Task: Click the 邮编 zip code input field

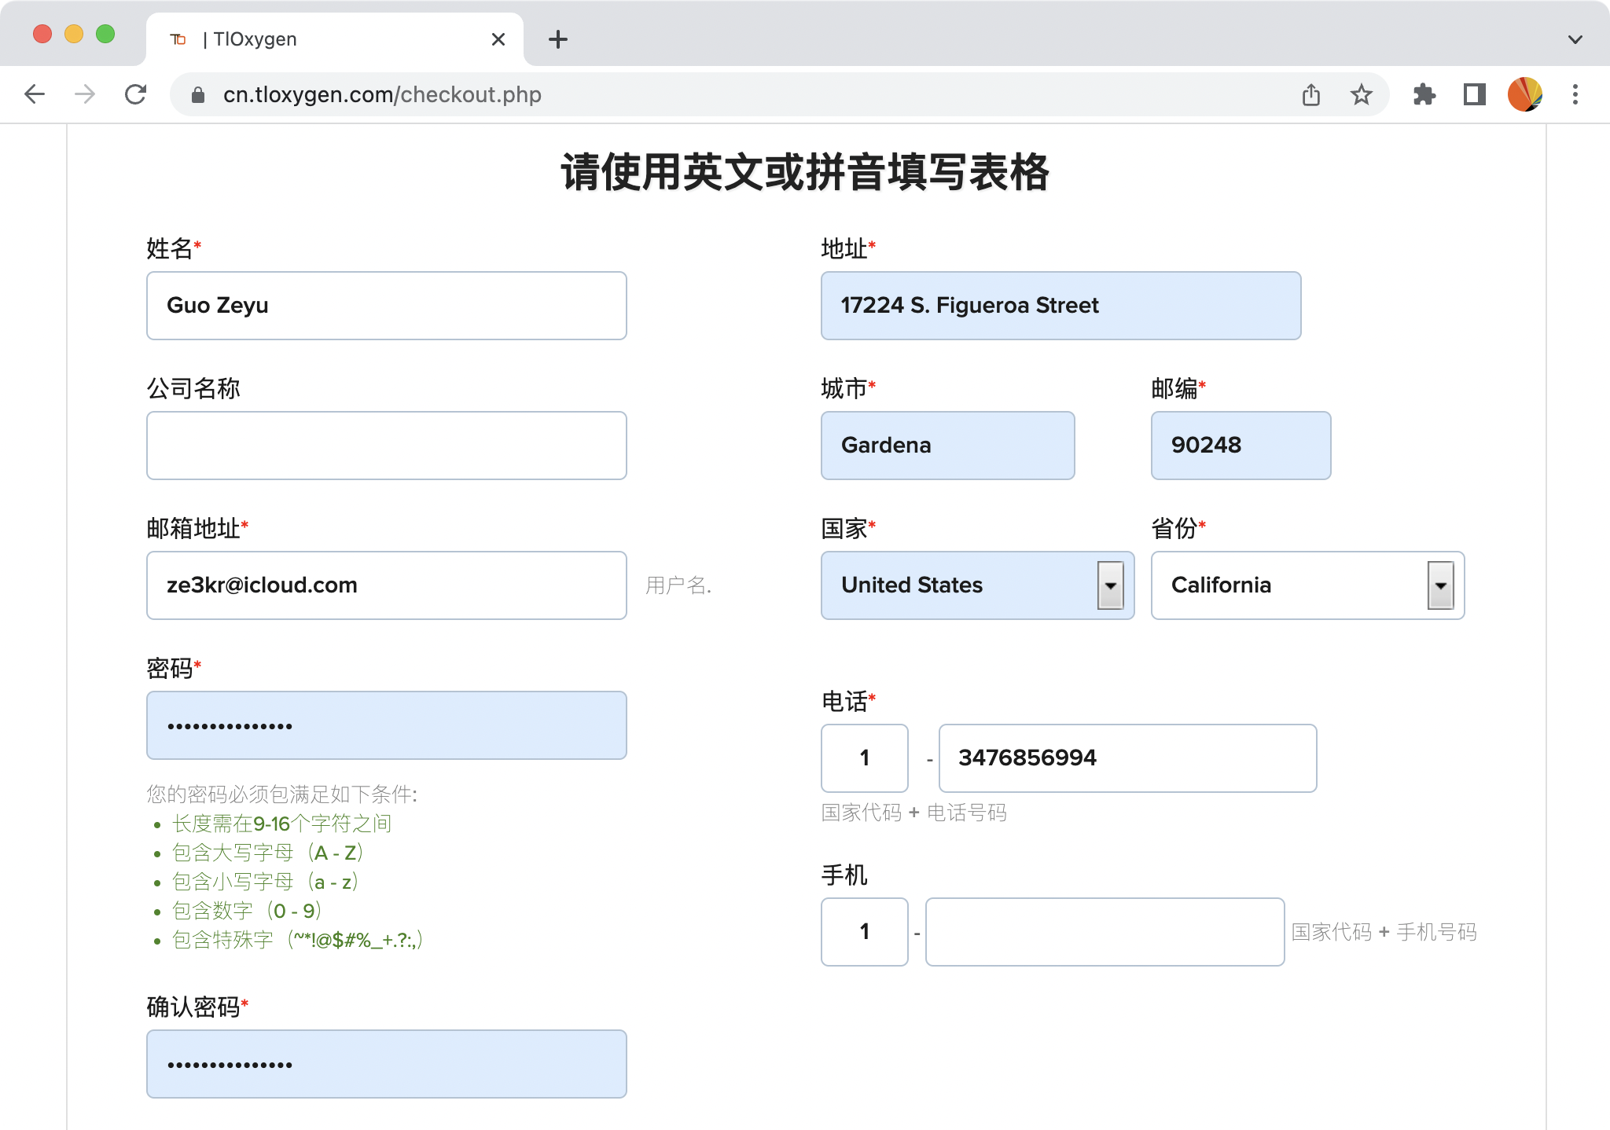Action: pos(1241,445)
